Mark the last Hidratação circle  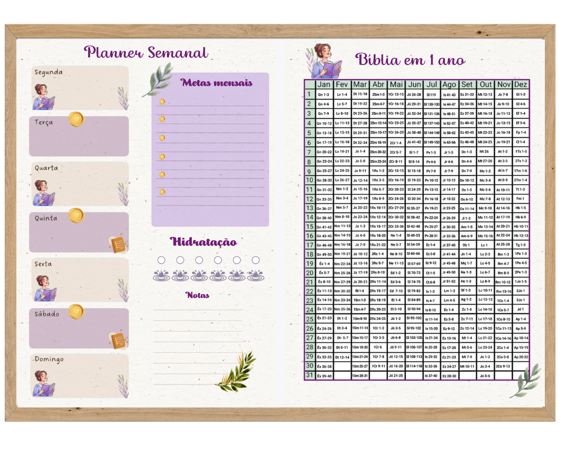click(255, 260)
